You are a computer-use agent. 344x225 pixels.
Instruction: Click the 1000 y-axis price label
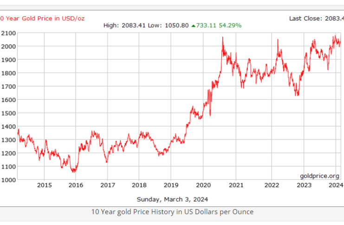pos(8,180)
